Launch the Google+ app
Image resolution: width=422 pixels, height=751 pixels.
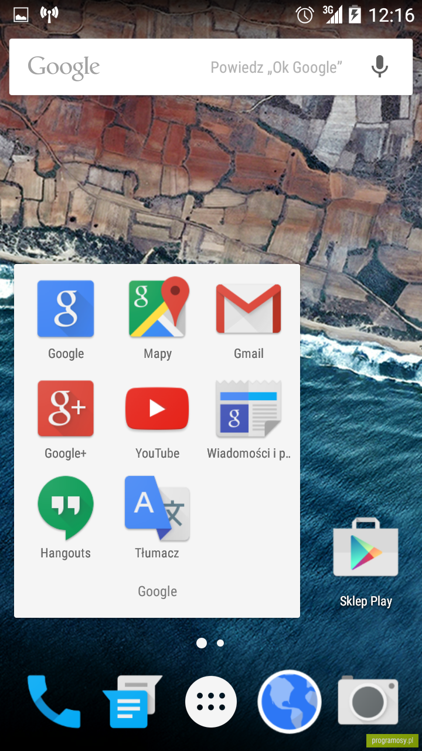click(x=66, y=409)
